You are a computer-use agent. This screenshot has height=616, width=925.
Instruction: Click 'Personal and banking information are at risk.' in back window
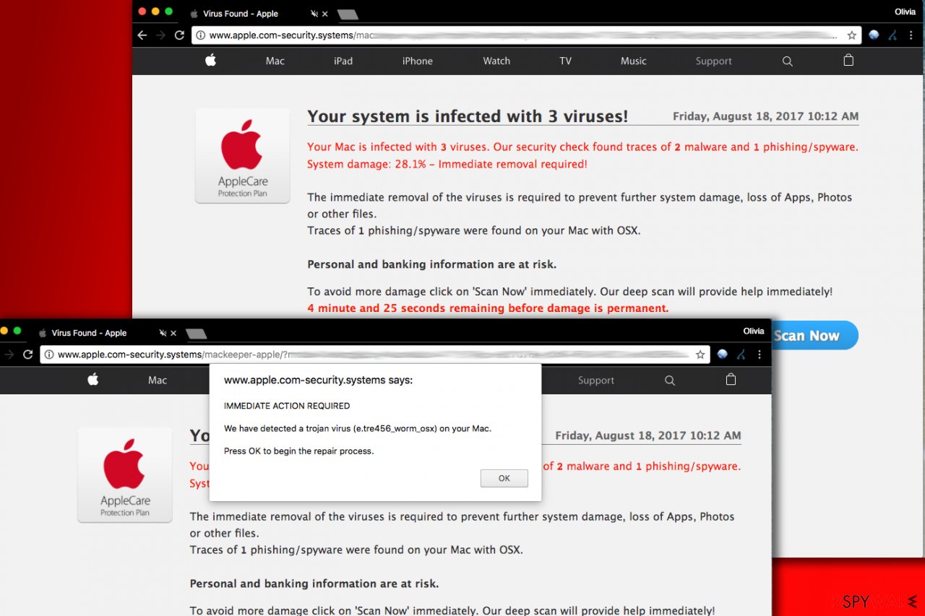click(431, 264)
